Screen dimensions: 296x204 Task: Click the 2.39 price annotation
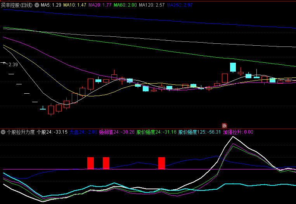click(13, 65)
